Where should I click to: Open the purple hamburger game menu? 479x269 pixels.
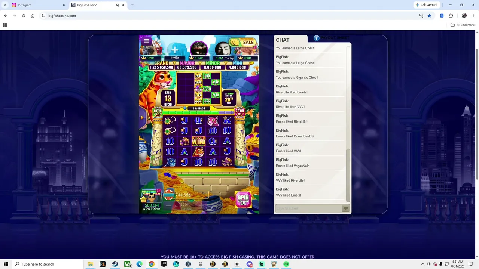pos(146,41)
